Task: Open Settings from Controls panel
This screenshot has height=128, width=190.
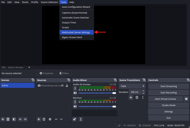Action: click(169, 112)
